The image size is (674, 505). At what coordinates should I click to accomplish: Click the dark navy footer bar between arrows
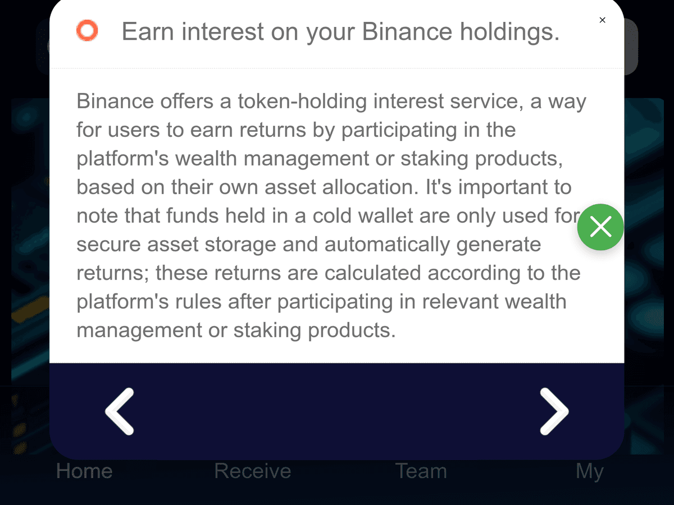pyautogui.click(x=337, y=411)
